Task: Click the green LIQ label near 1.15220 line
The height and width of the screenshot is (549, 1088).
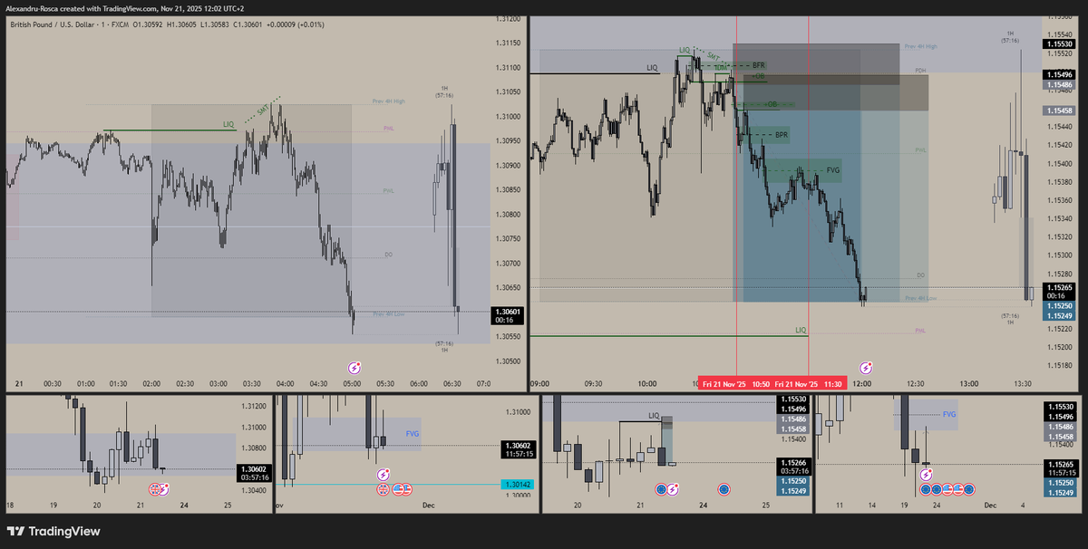Action: click(801, 331)
